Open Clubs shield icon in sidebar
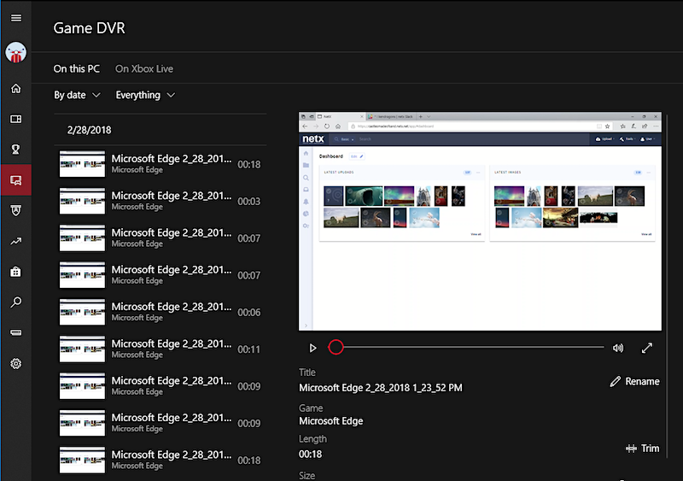683x481 pixels. click(15, 210)
